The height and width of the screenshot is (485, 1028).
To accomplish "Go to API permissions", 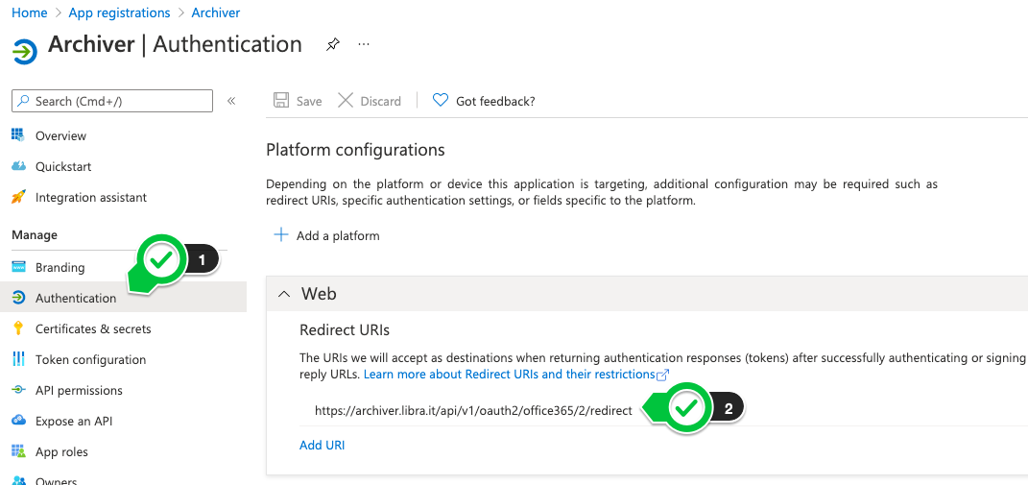I will pyautogui.click(x=79, y=391).
